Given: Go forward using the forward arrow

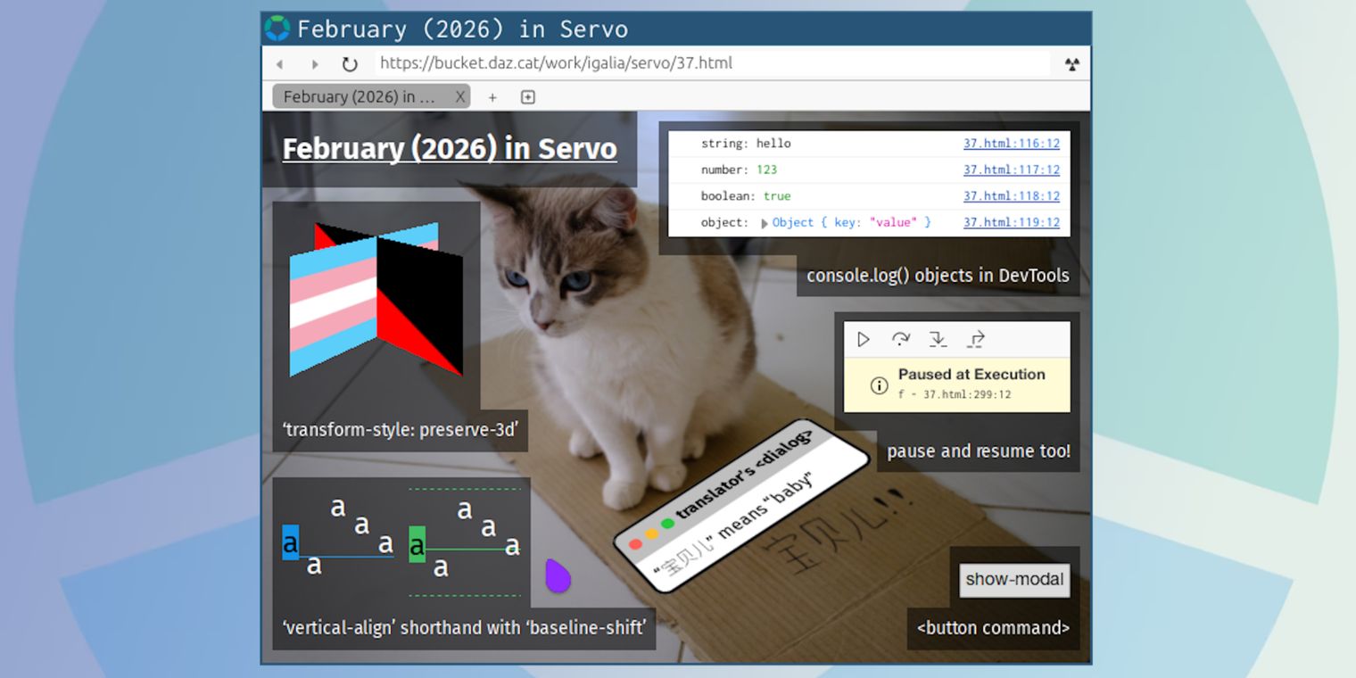Looking at the screenshot, I should point(315,63).
